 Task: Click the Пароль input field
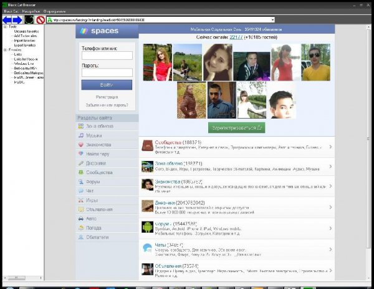pos(107,72)
